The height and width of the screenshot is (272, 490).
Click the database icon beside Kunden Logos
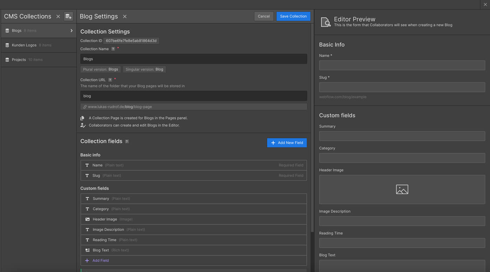point(8,45)
